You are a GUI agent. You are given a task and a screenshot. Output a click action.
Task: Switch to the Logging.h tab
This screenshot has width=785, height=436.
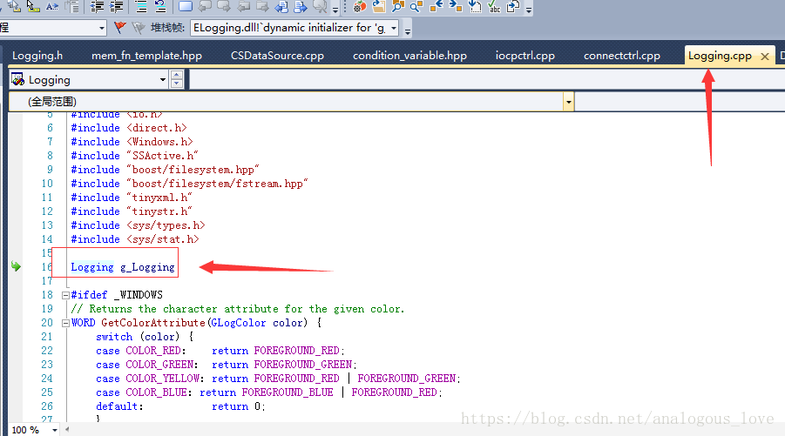pos(37,56)
